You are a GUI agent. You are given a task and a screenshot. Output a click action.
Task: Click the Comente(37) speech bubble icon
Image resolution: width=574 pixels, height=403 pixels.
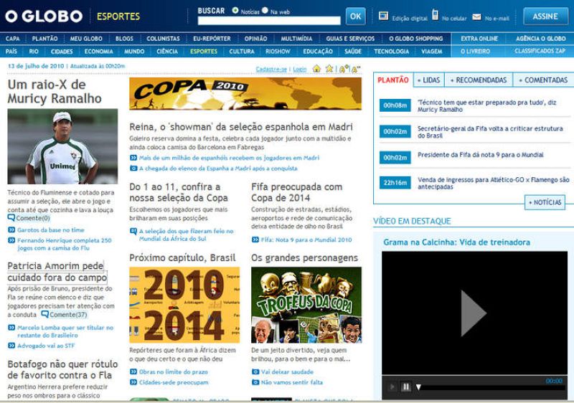point(45,314)
